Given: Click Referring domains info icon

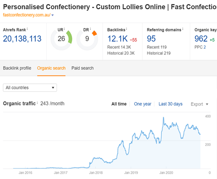Looking at the screenshot, I should 183,29.
